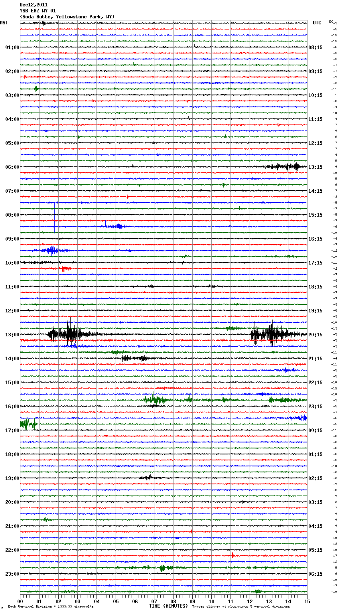Click the 'DC' column header
Image resolution: width=339 pixels, height=612 pixels.
[x=331, y=22]
